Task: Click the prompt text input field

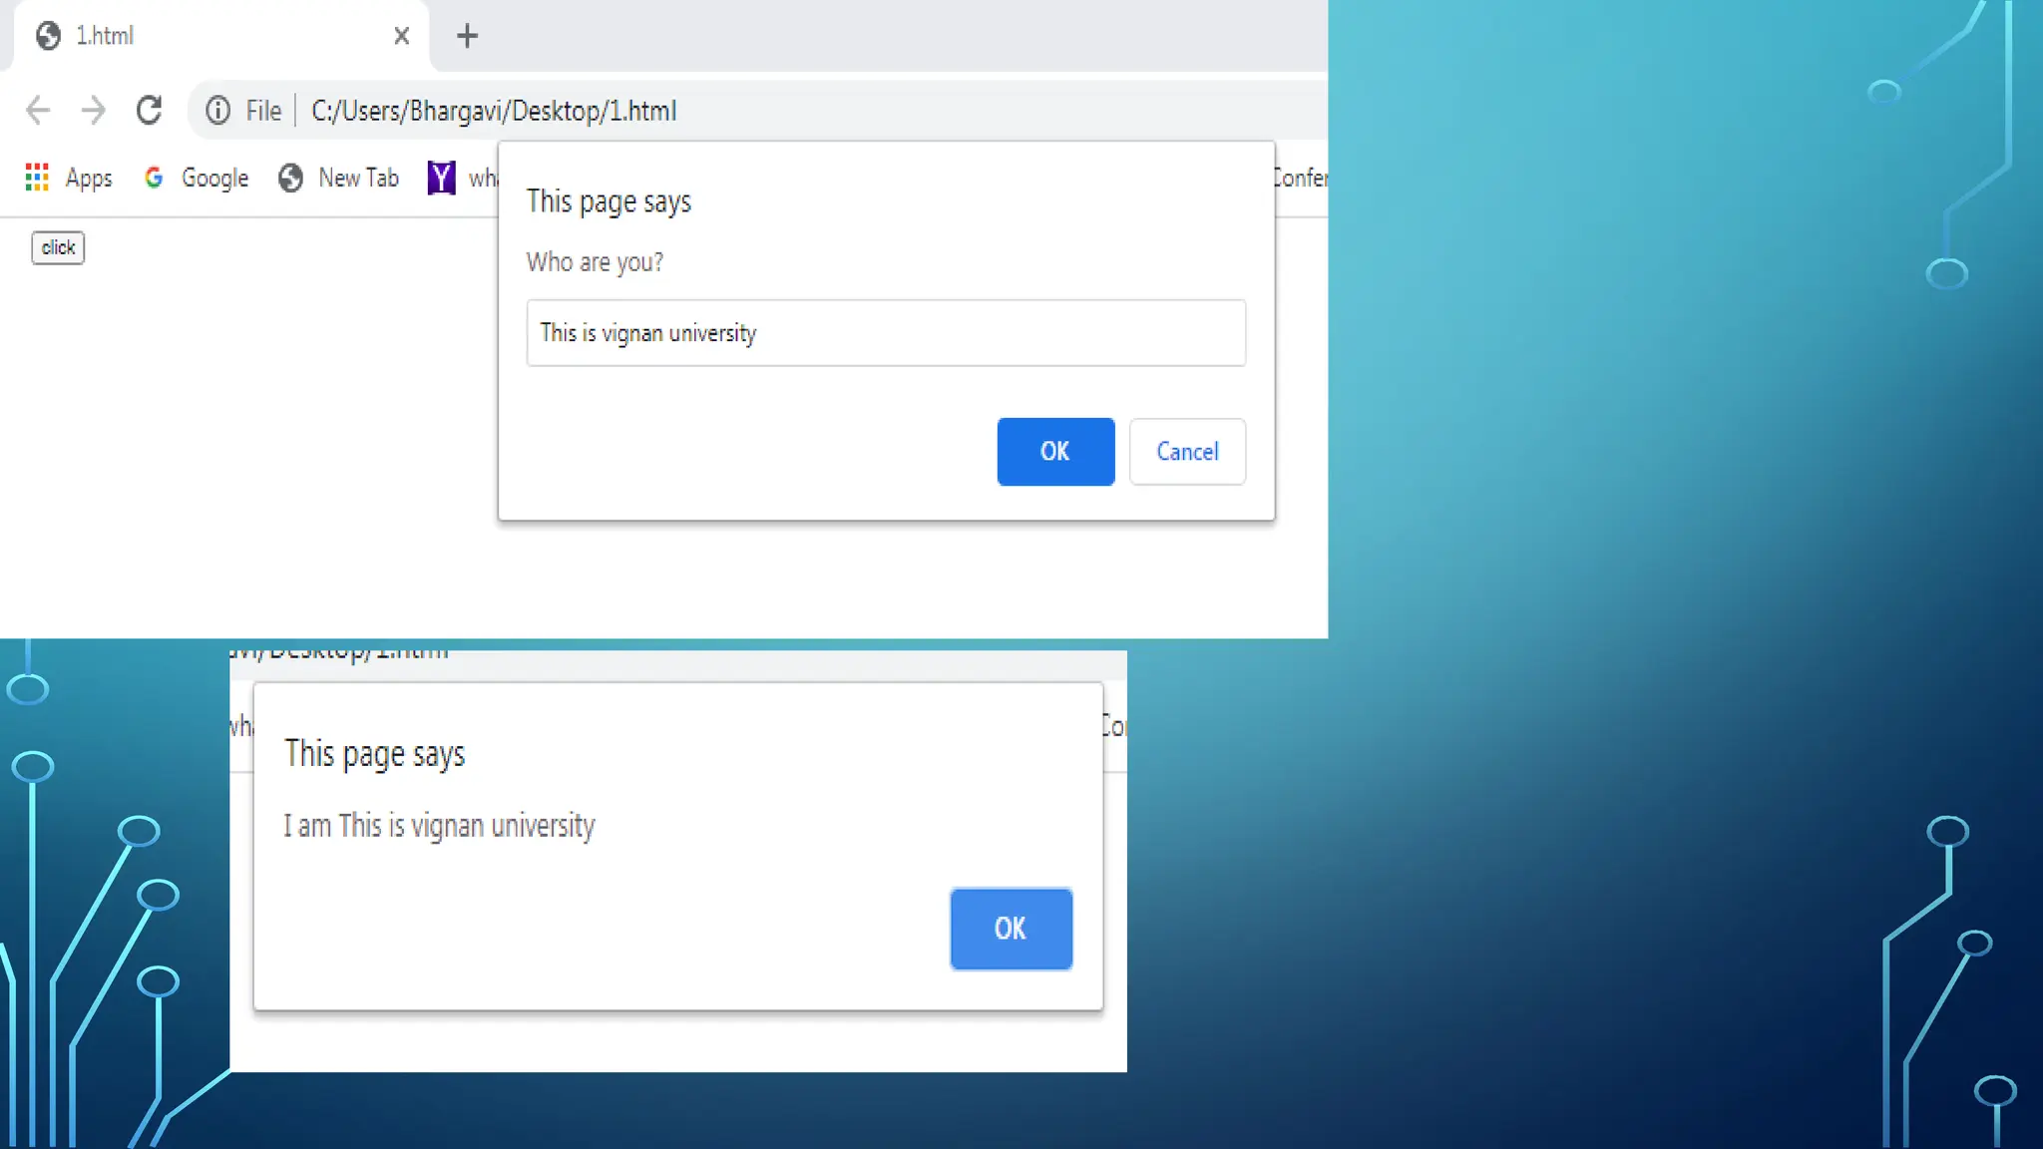Action: [886, 333]
